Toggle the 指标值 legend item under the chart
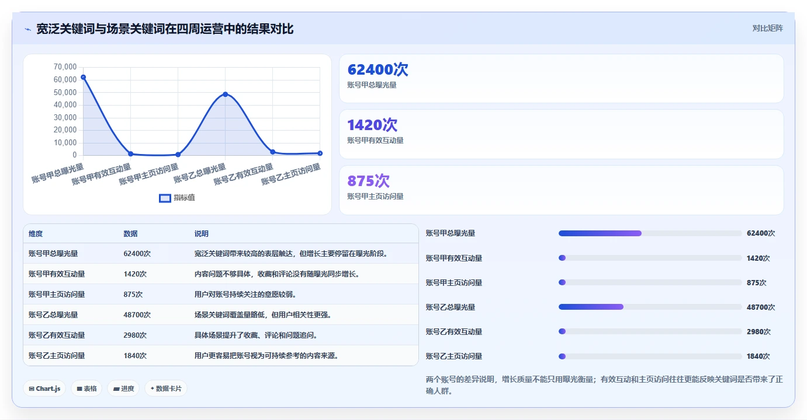Viewport: 807px width, 420px height. click(177, 198)
